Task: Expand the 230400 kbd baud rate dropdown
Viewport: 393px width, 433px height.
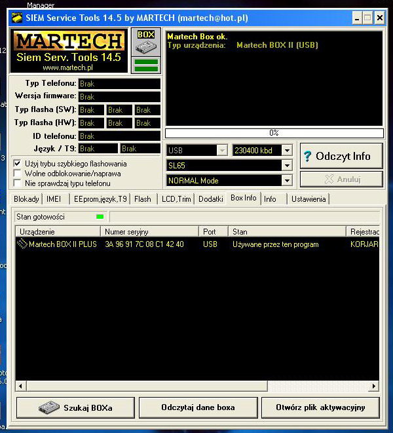Action: point(287,151)
